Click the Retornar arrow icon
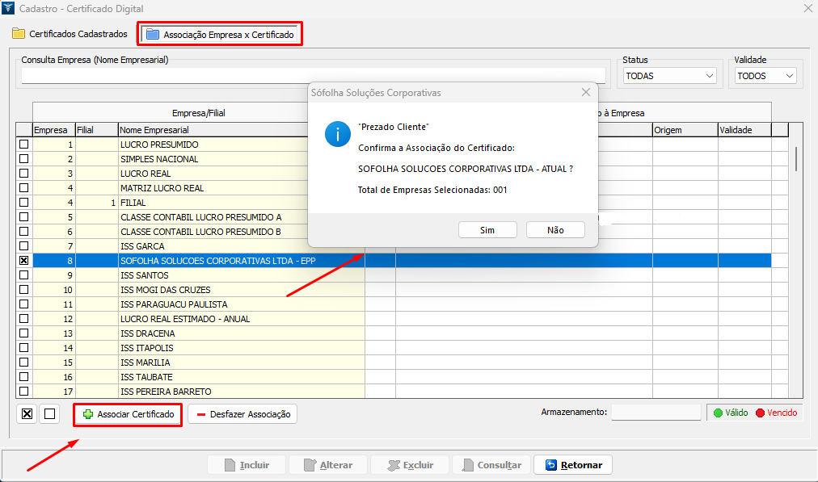Image resolution: width=818 pixels, height=482 pixels. point(551,465)
